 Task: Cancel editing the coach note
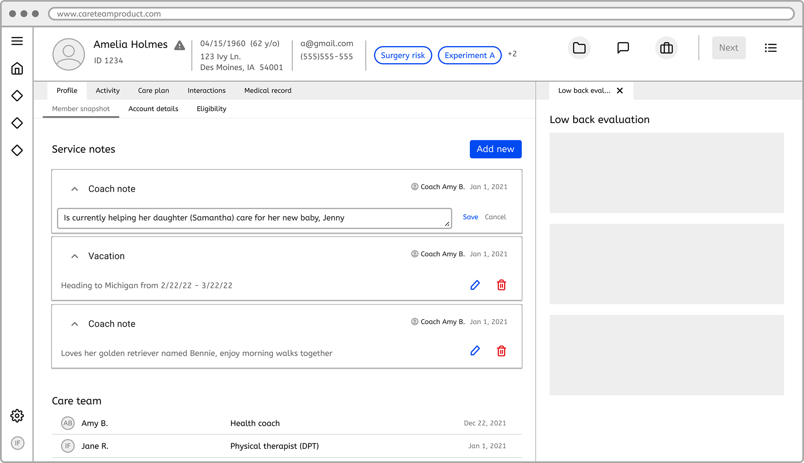click(495, 217)
